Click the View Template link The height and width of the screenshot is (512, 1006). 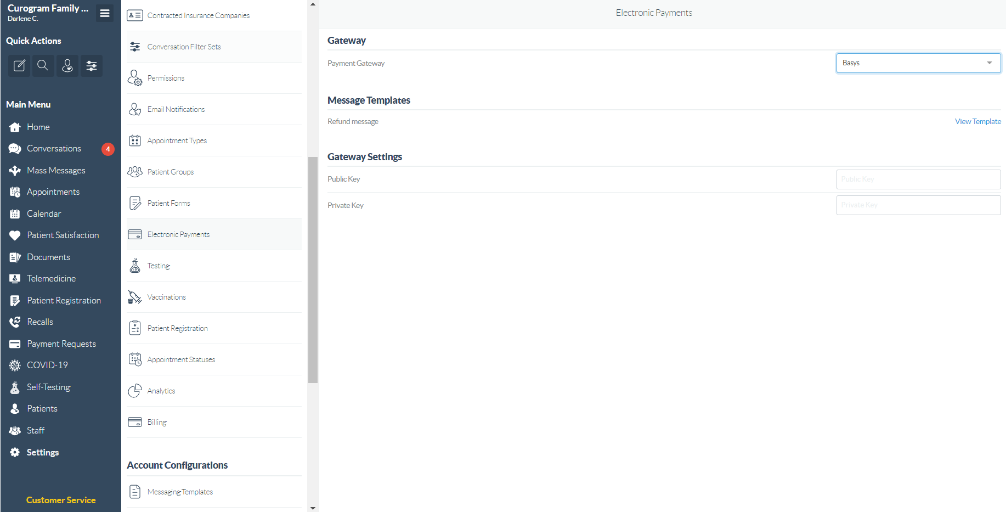(x=977, y=122)
